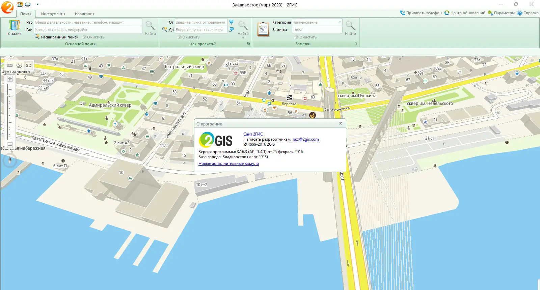Select the ruler measurement tool on the map
Screen dimensions: 540x290
point(10,65)
